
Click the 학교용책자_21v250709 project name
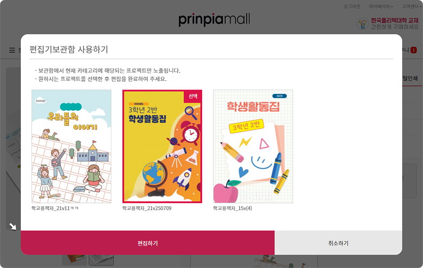(x=147, y=208)
